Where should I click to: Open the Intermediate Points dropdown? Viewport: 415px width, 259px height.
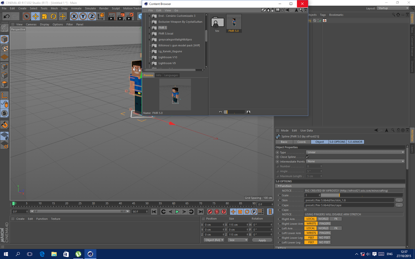coord(355,161)
